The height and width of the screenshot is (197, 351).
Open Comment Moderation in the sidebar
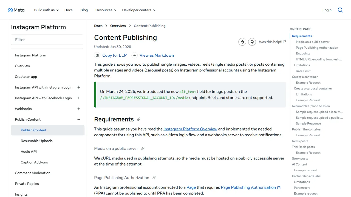click(33, 173)
